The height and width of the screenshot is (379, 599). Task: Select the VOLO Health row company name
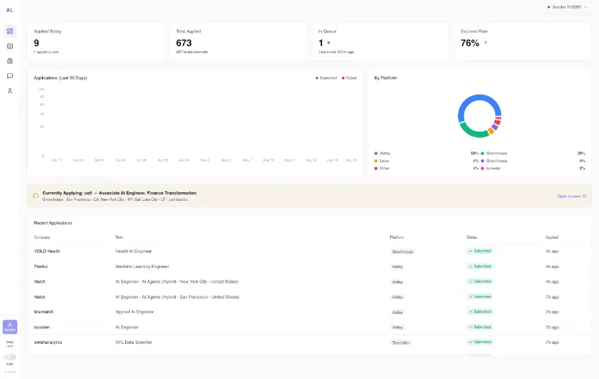click(x=47, y=251)
